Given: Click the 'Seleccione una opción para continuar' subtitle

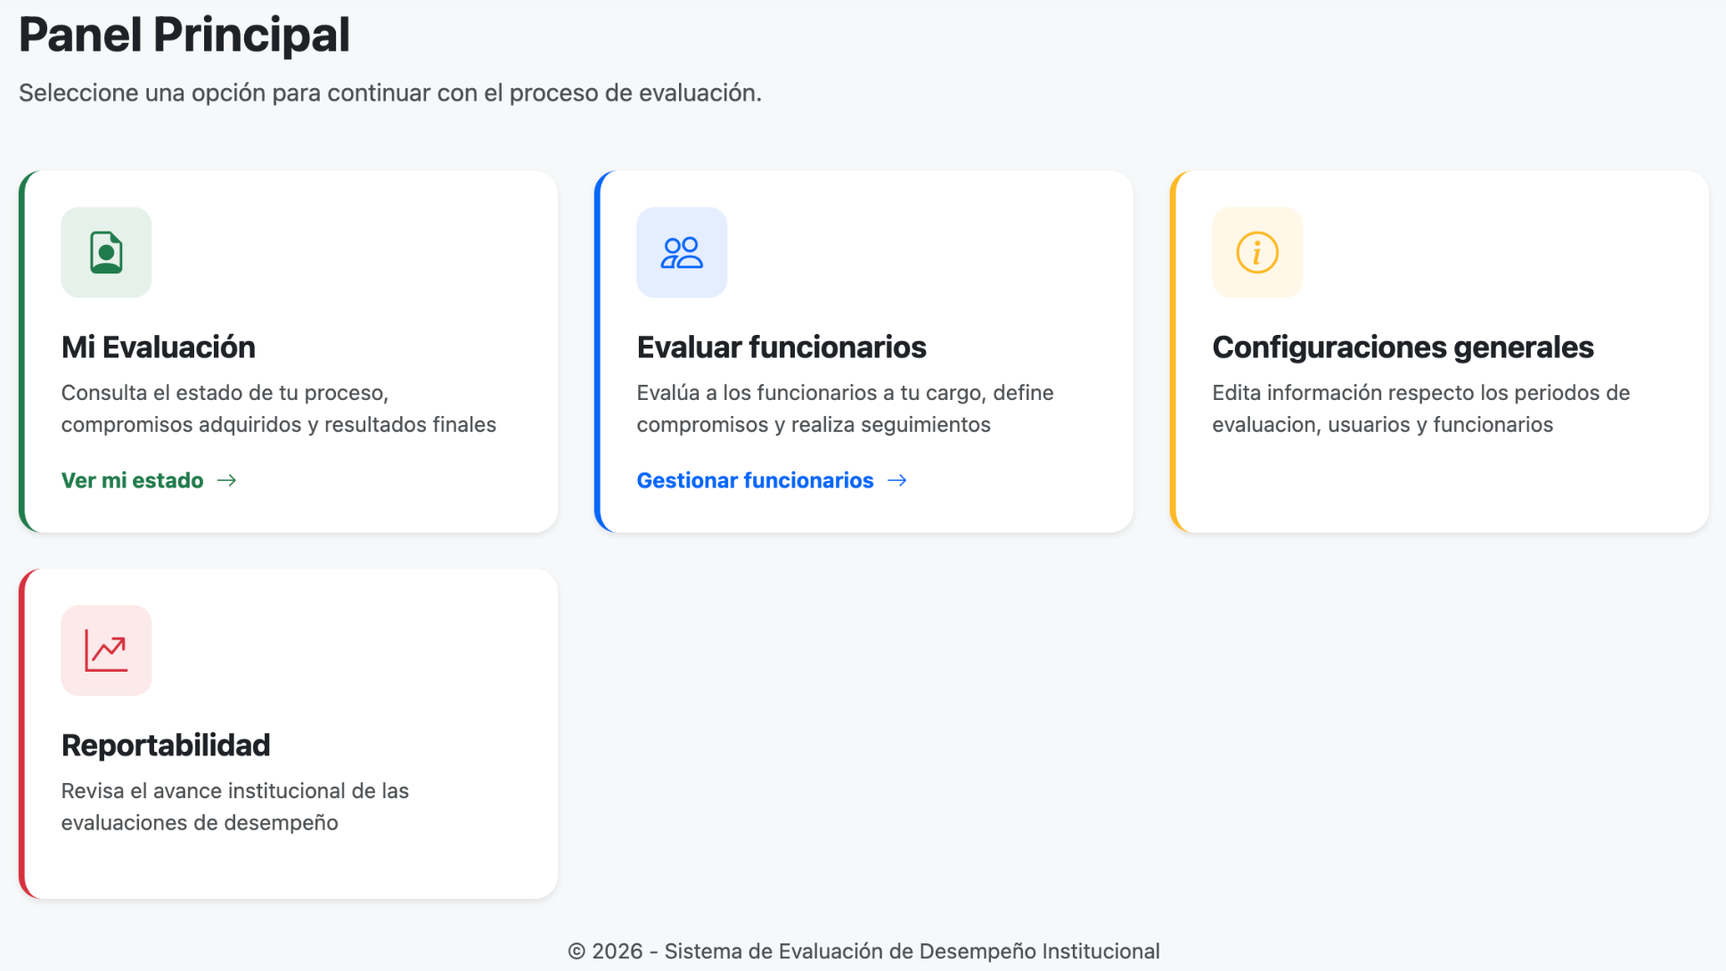Looking at the screenshot, I should (x=390, y=93).
